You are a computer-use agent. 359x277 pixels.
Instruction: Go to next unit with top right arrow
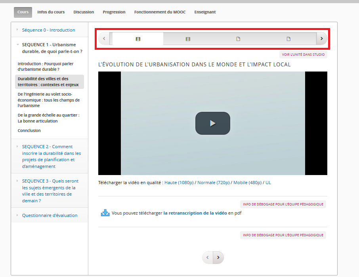tap(322, 39)
